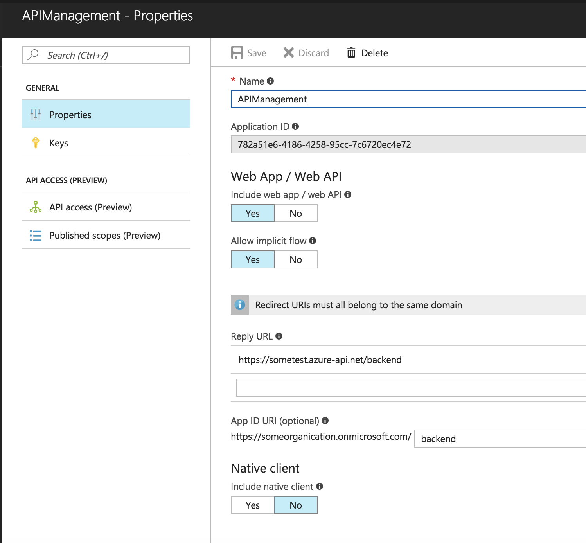Set Include web app to Yes

(x=253, y=214)
